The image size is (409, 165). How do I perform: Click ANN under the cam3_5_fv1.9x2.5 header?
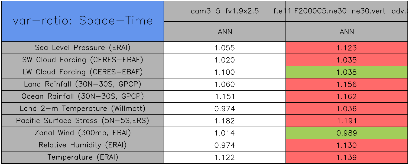coord(225,32)
